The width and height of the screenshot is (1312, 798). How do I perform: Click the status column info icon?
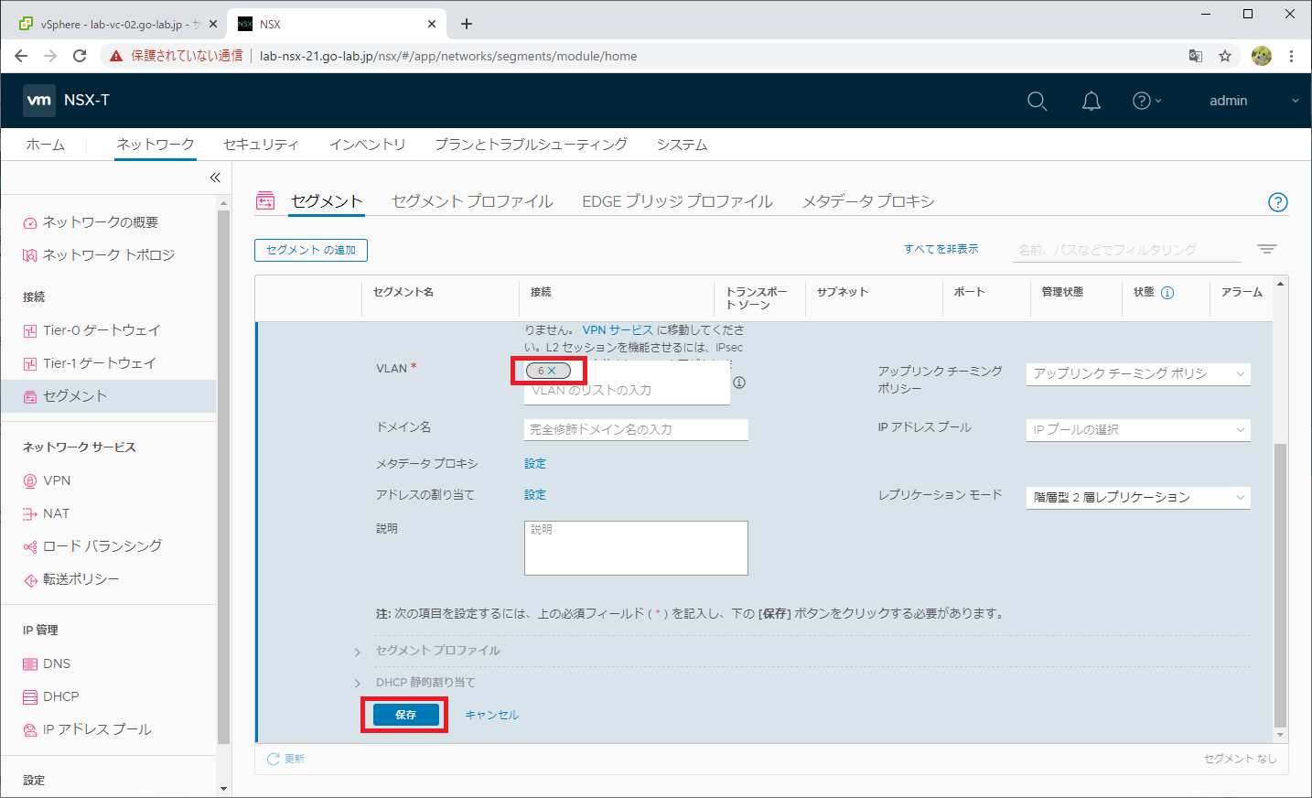point(1167,293)
